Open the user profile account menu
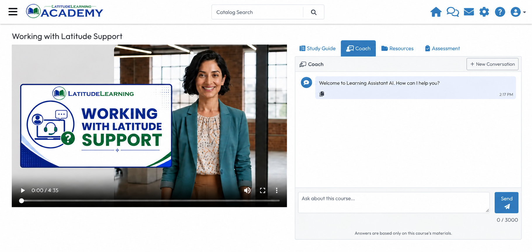 tap(518, 12)
